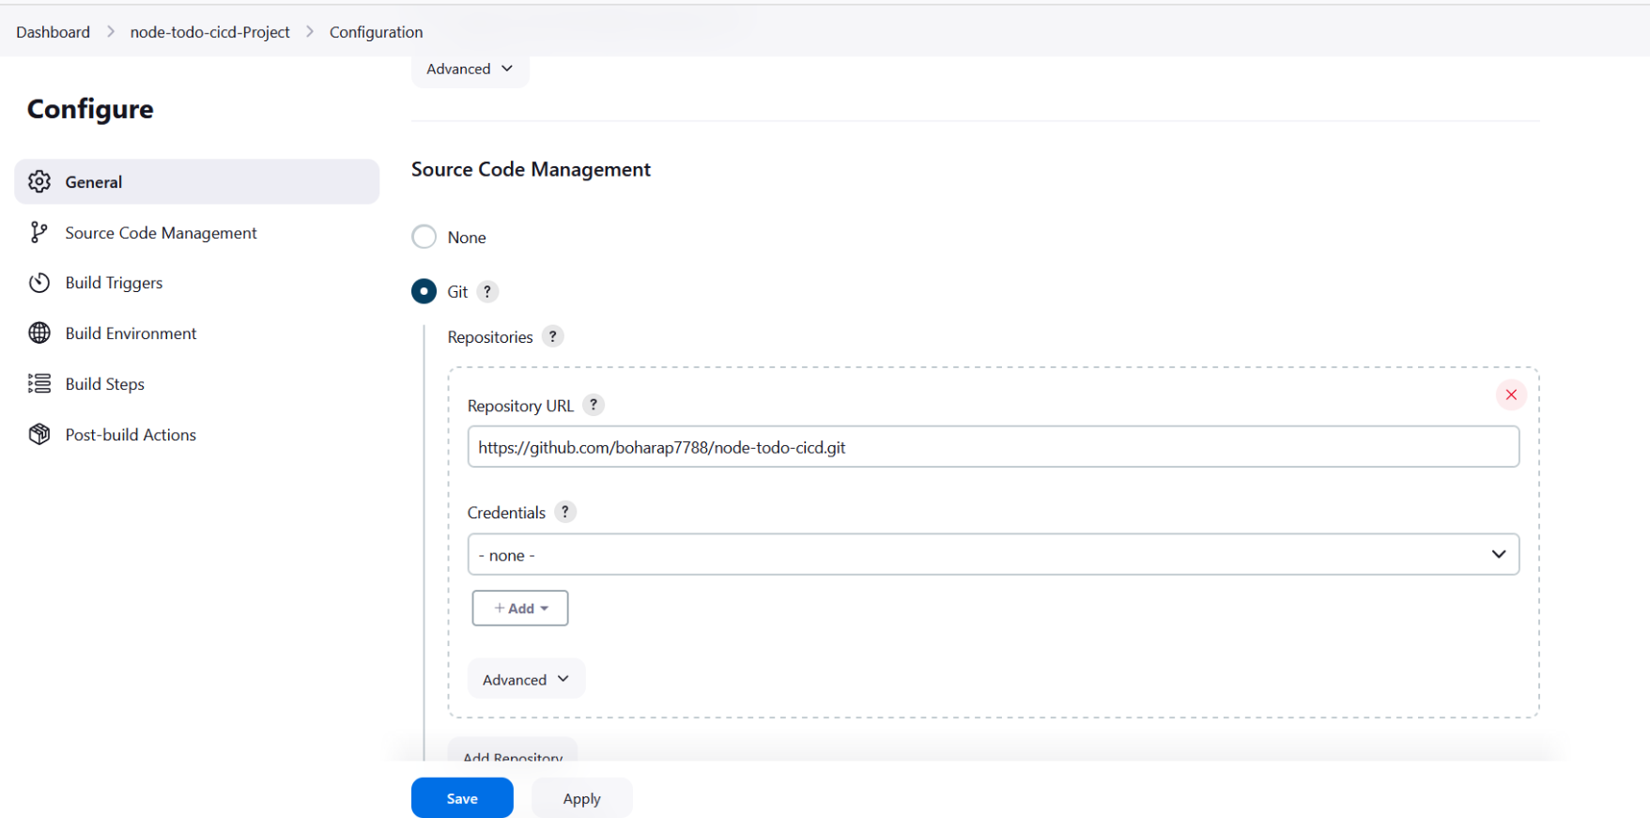Click the Post-build Actions package icon
This screenshot has height=818, width=1650.
pyautogui.click(x=39, y=434)
